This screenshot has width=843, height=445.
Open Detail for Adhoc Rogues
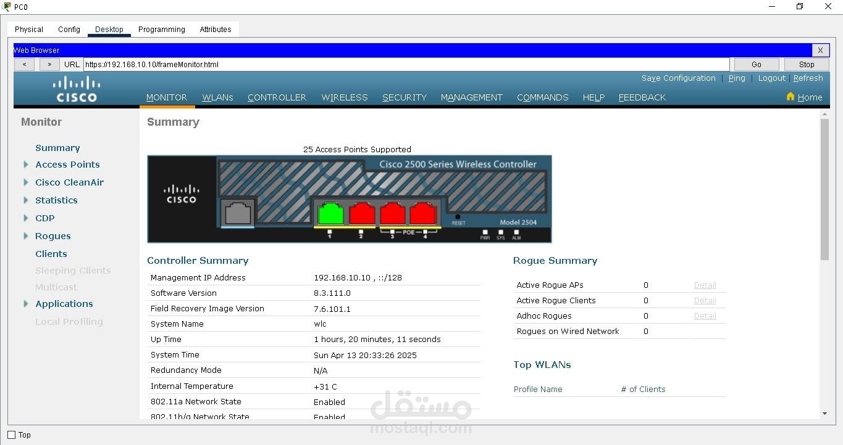[705, 316]
